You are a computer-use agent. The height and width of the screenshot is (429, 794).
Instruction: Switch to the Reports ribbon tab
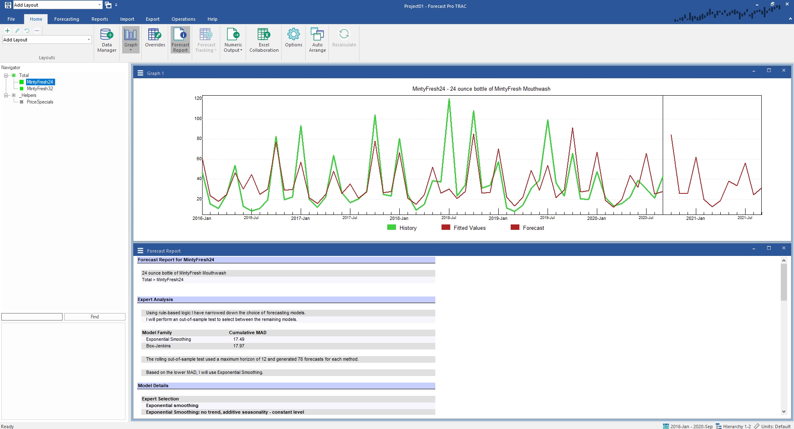(100, 19)
